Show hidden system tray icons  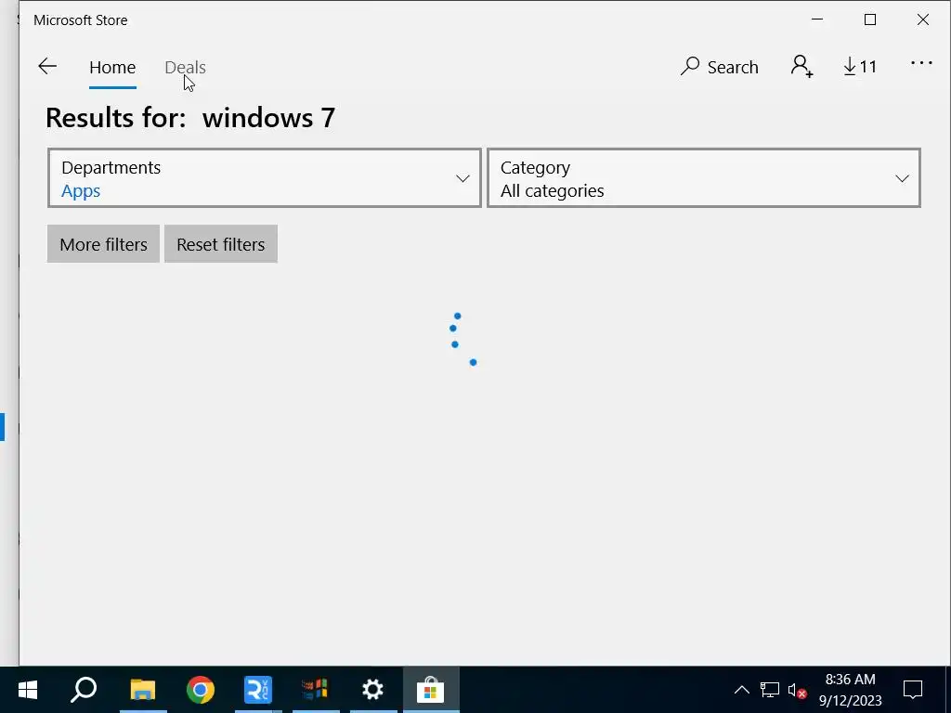pyautogui.click(x=742, y=690)
